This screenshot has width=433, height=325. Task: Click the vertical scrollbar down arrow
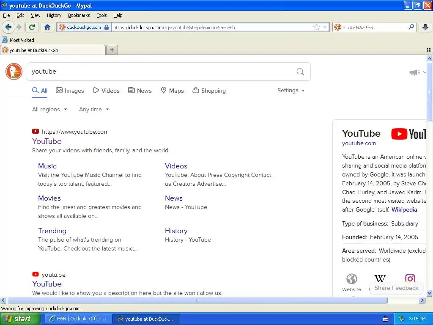(x=429, y=293)
